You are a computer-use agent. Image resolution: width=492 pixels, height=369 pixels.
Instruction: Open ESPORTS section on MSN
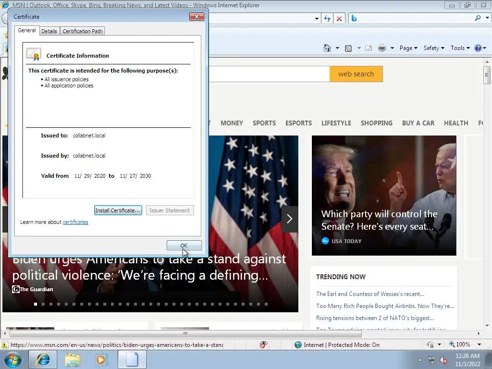coord(298,123)
